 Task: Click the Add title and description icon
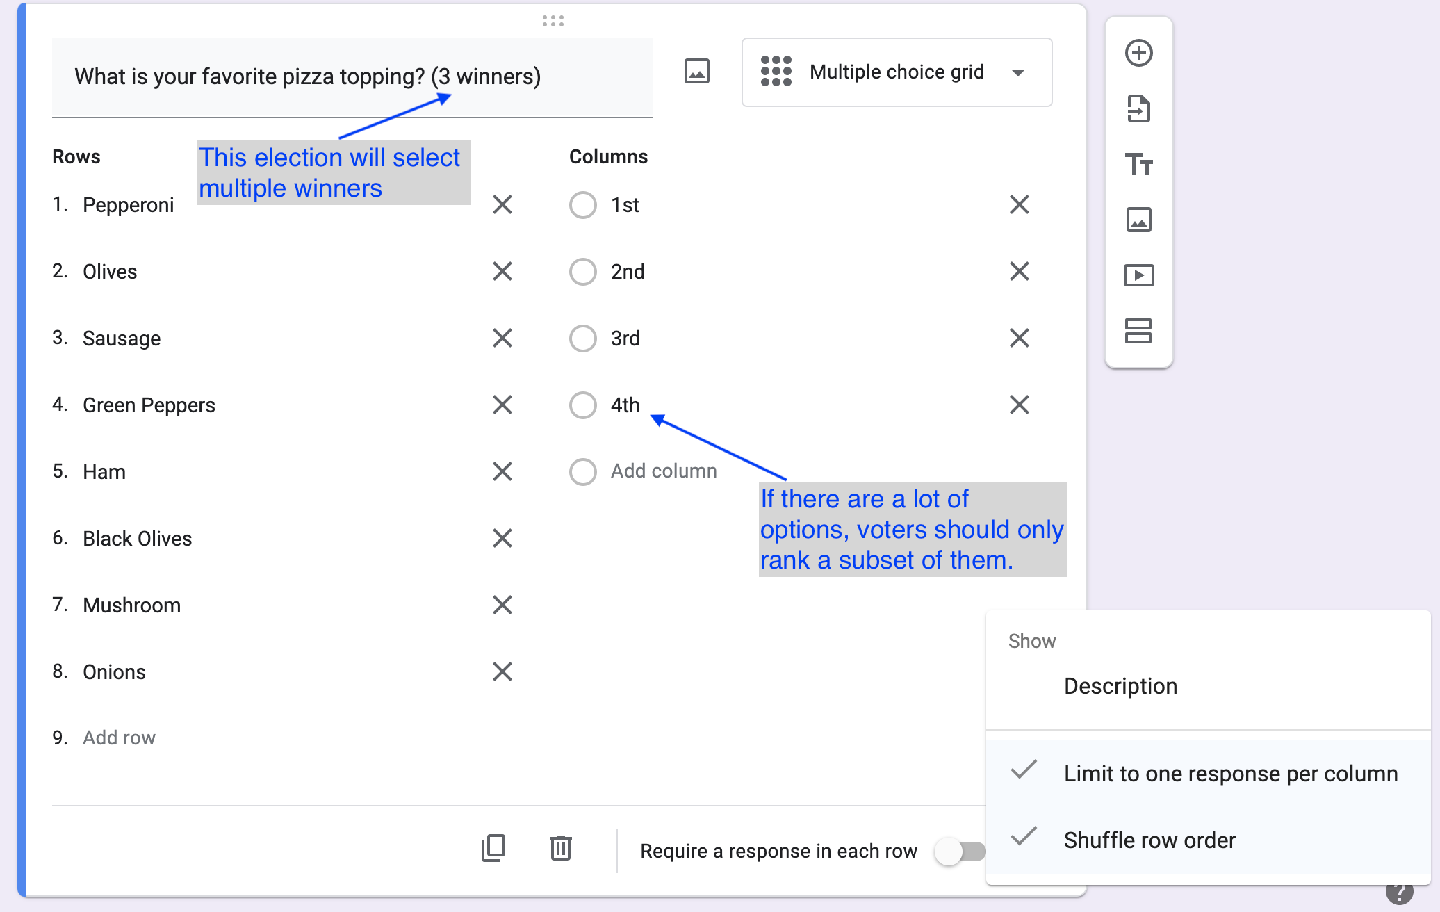pyautogui.click(x=1138, y=165)
